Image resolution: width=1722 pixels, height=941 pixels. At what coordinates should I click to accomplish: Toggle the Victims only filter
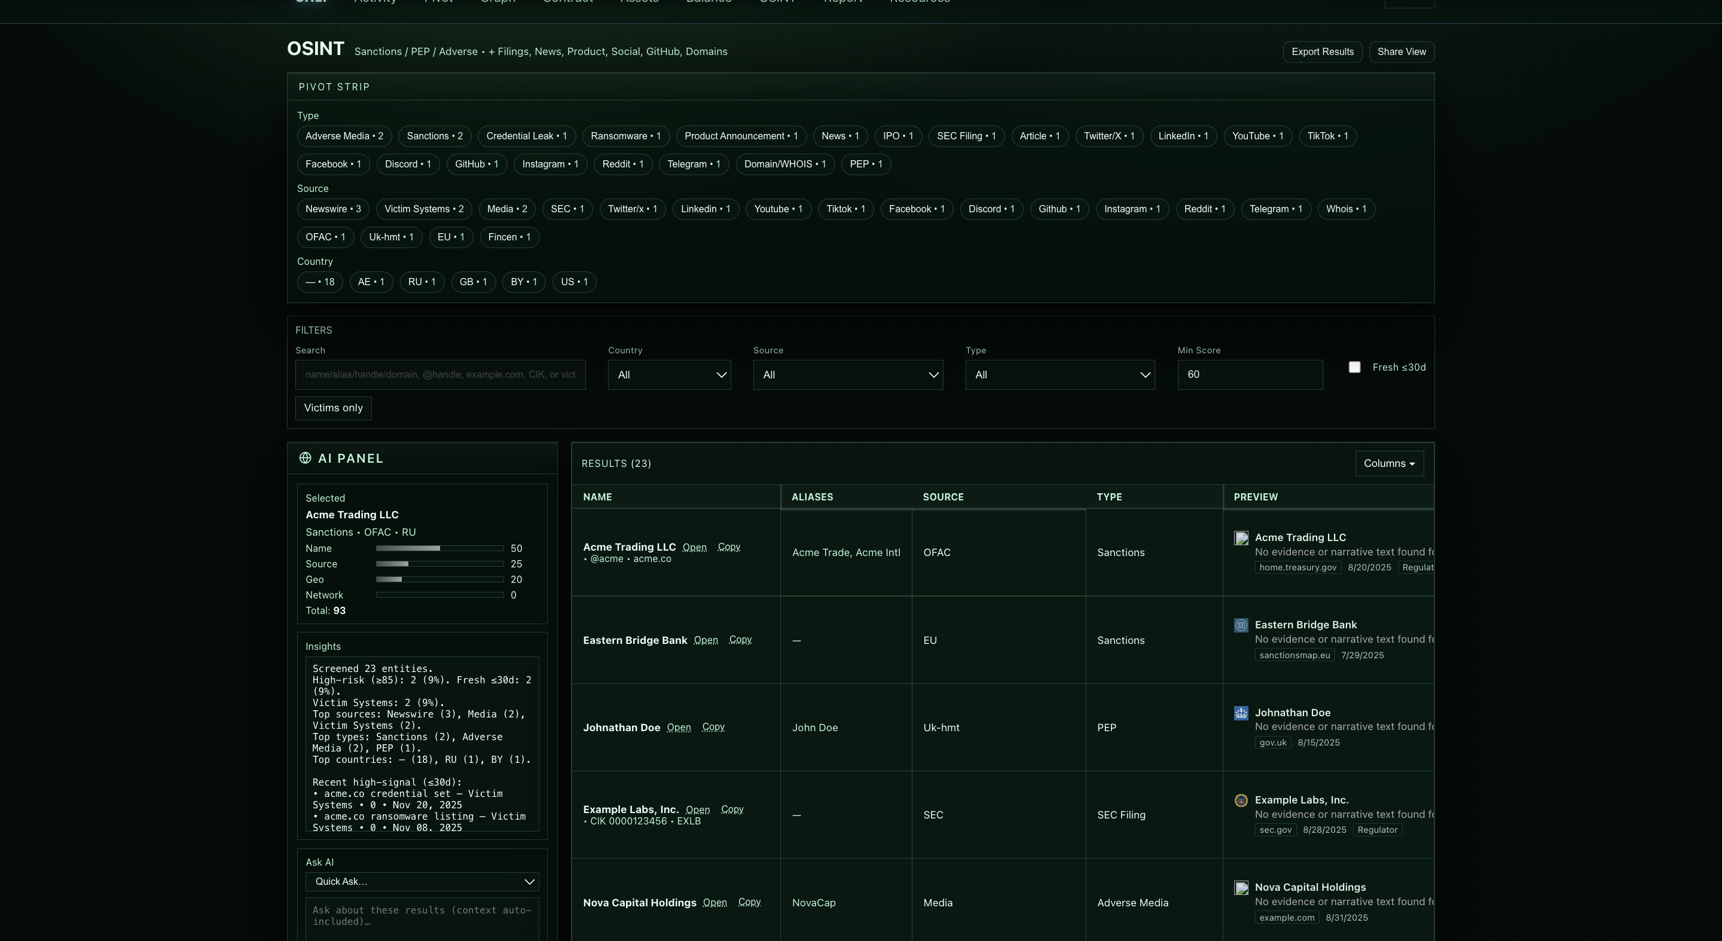(333, 408)
